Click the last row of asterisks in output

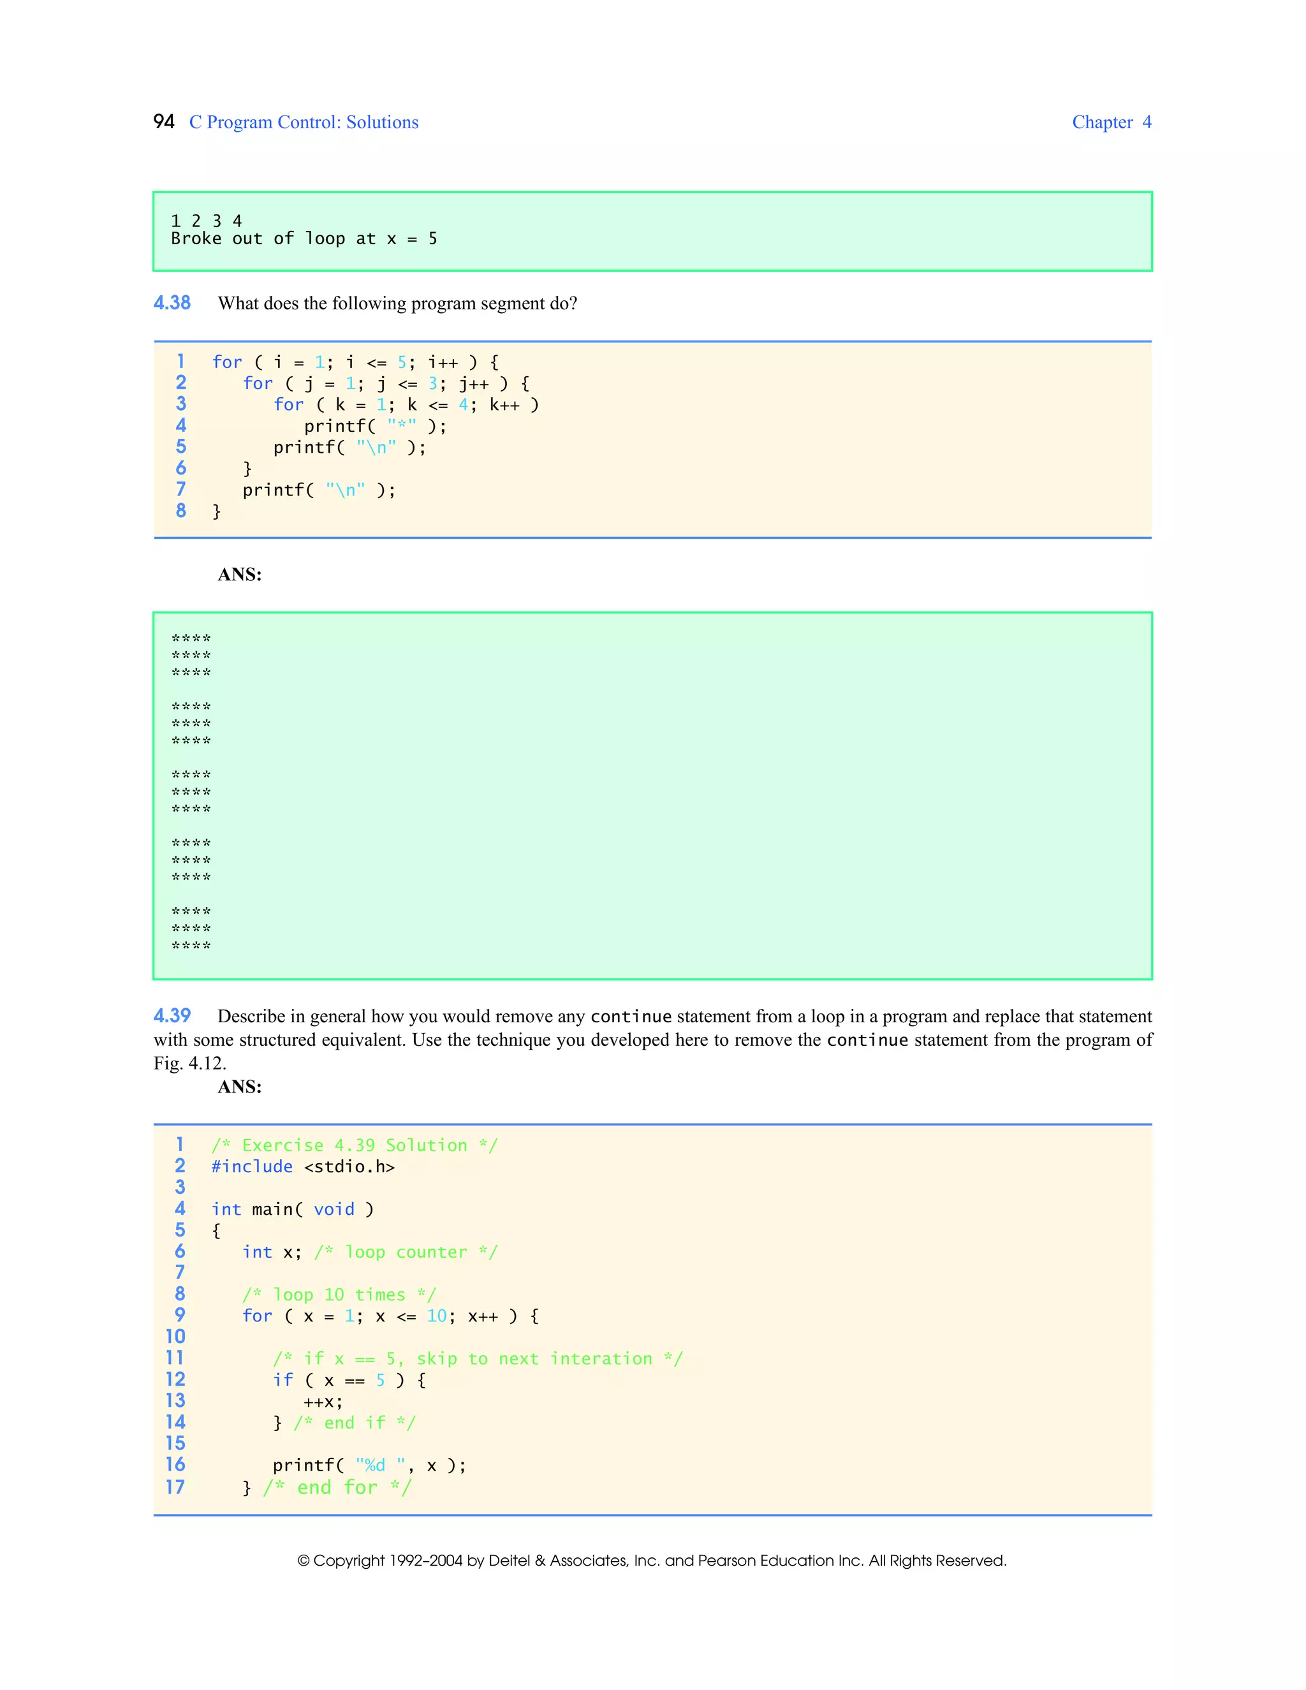[191, 946]
